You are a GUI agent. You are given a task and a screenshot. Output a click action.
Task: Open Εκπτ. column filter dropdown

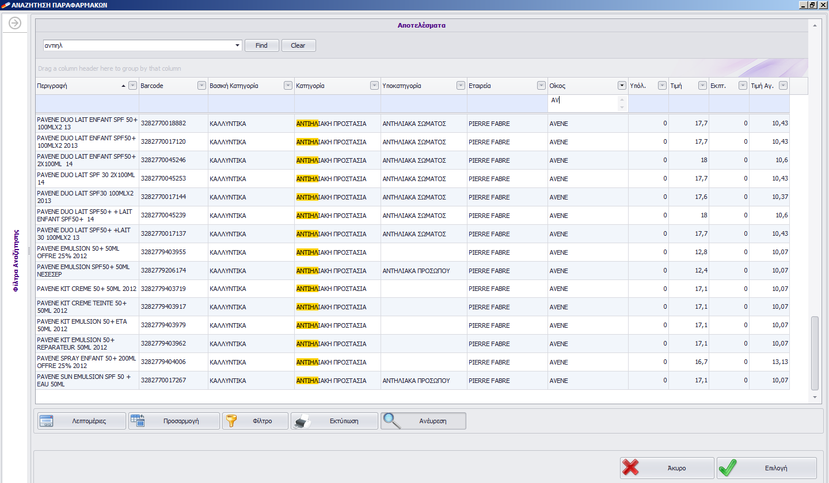pyautogui.click(x=743, y=86)
